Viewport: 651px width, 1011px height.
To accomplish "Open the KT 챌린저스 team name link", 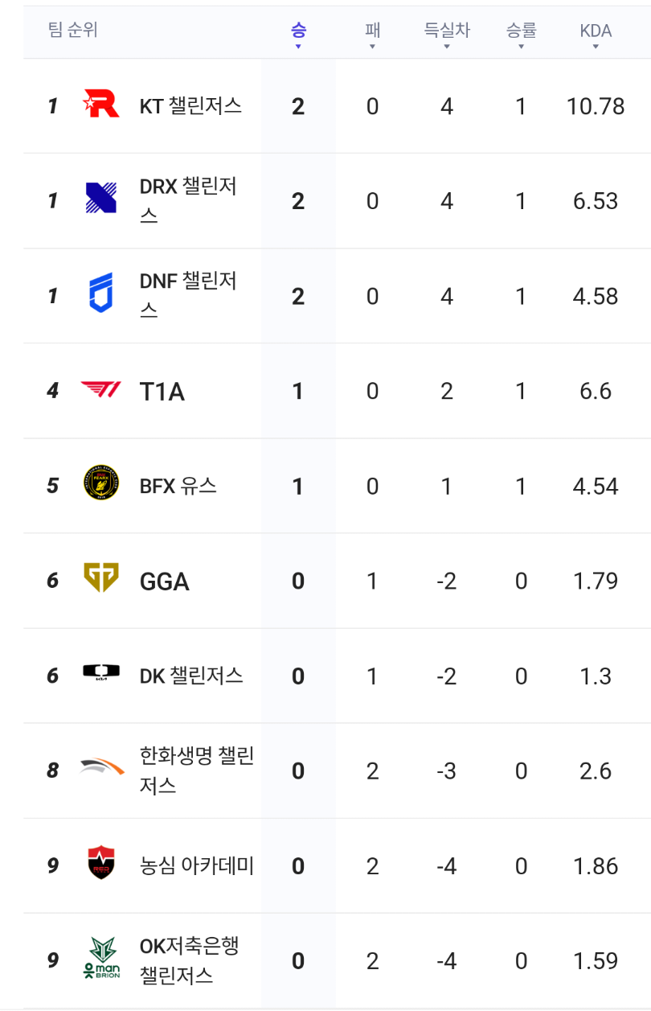I will (190, 106).
